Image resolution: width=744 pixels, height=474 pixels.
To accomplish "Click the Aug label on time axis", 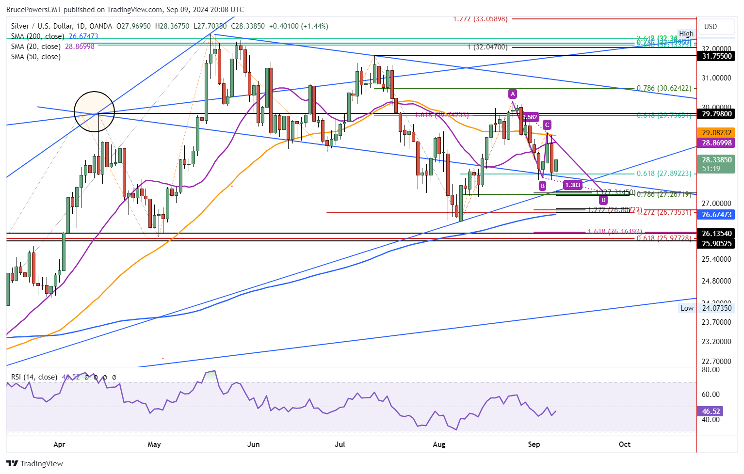I will click(439, 444).
